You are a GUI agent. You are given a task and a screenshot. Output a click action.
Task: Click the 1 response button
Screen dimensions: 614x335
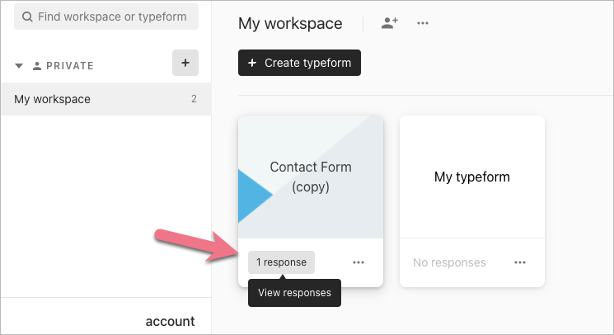[281, 262]
